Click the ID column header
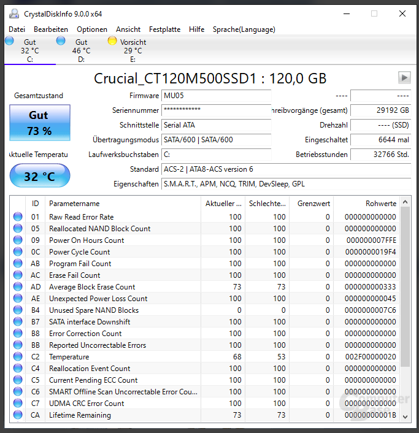 [35, 204]
